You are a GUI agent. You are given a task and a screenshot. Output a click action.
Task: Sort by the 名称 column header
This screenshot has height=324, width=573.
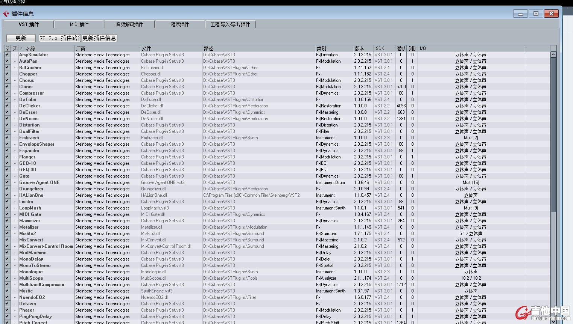[46, 48]
